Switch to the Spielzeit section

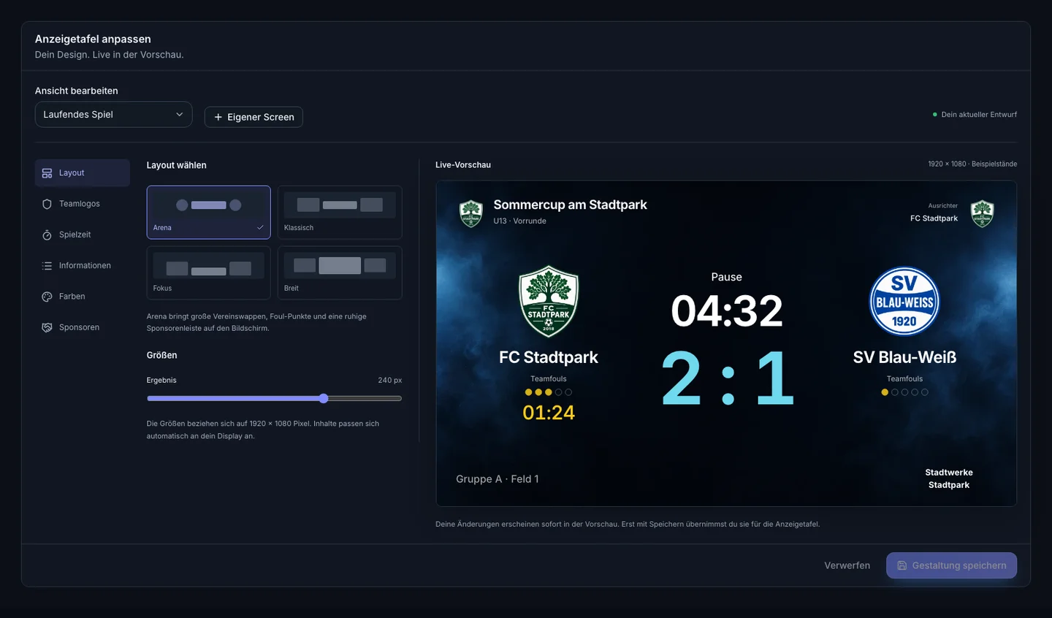pos(82,234)
